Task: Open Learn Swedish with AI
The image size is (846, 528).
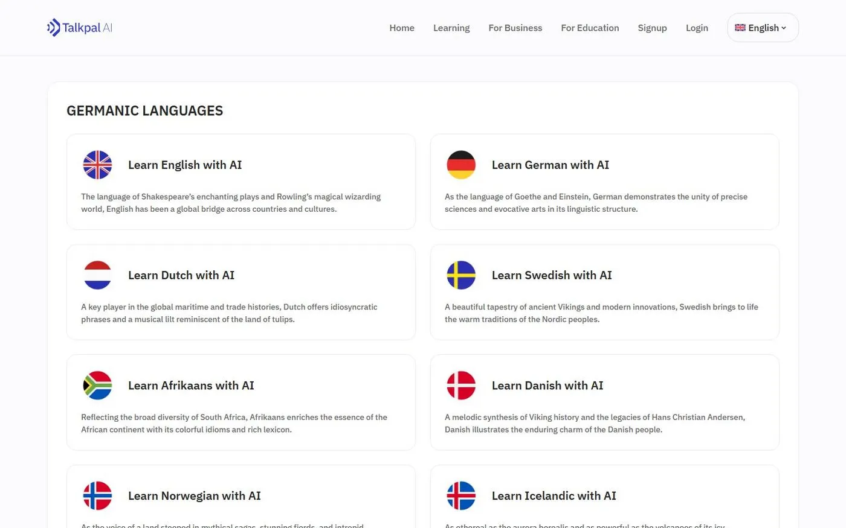Action: coord(552,275)
